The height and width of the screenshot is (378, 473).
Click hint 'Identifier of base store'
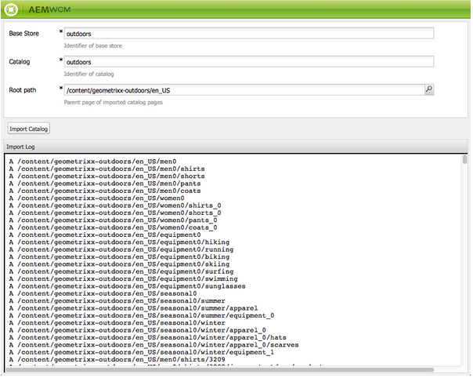pos(93,46)
